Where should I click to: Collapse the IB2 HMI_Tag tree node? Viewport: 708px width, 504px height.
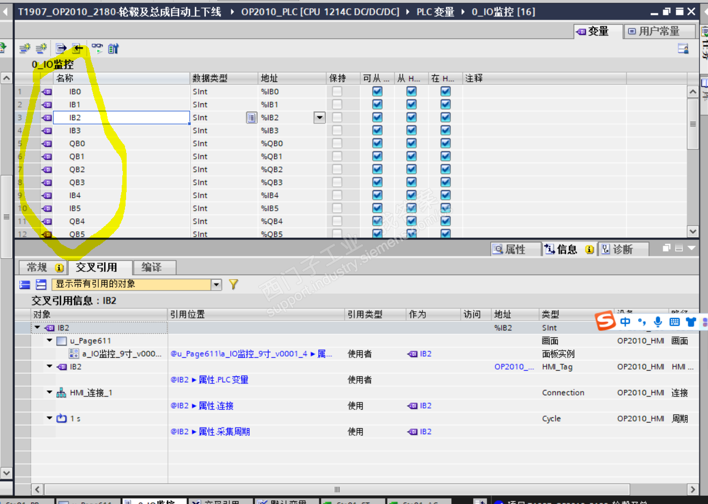50,367
